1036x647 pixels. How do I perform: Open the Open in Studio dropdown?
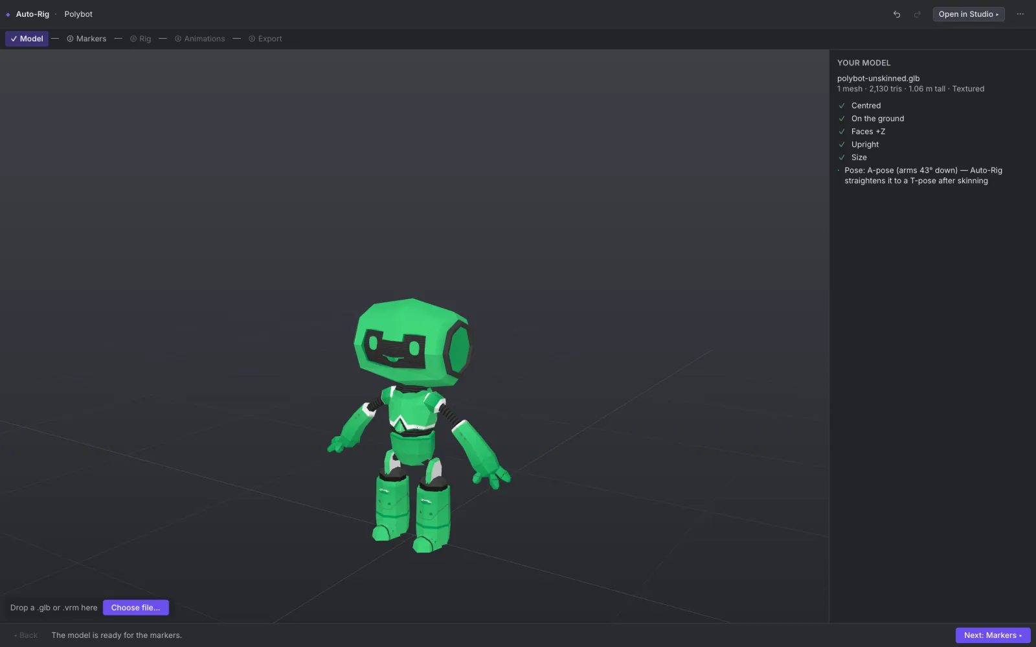(969, 14)
